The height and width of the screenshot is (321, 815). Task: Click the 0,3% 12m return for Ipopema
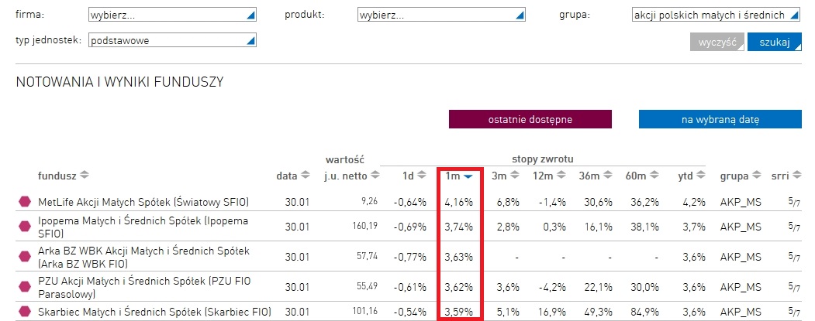pyautogui.click(x=555, y=227)
